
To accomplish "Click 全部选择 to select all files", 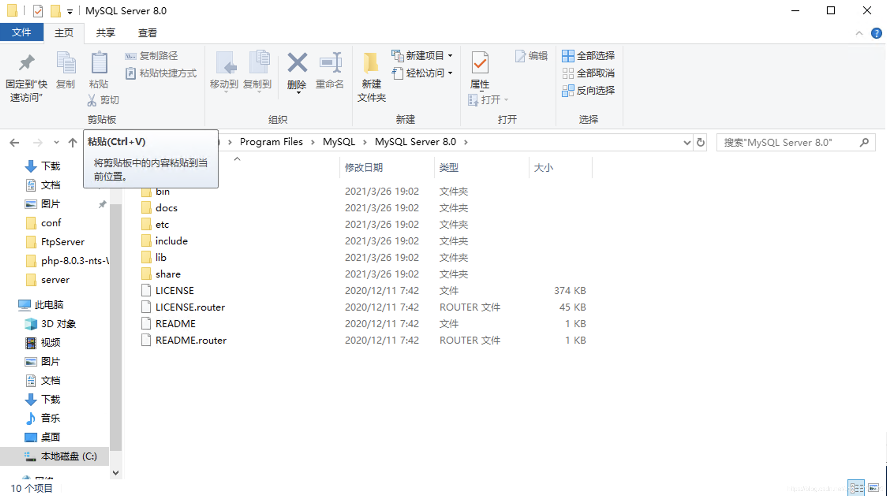I will (589, 56).
